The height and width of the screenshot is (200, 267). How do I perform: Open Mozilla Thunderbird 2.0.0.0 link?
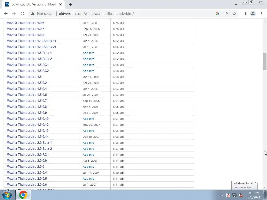(x=27, y=160)
